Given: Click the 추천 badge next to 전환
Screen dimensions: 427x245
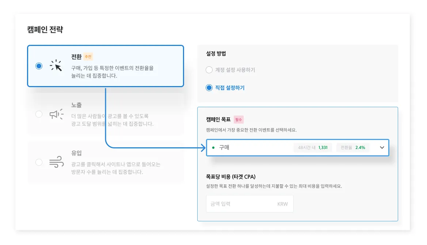Looking at the screenshot, I should coord(88,57).
